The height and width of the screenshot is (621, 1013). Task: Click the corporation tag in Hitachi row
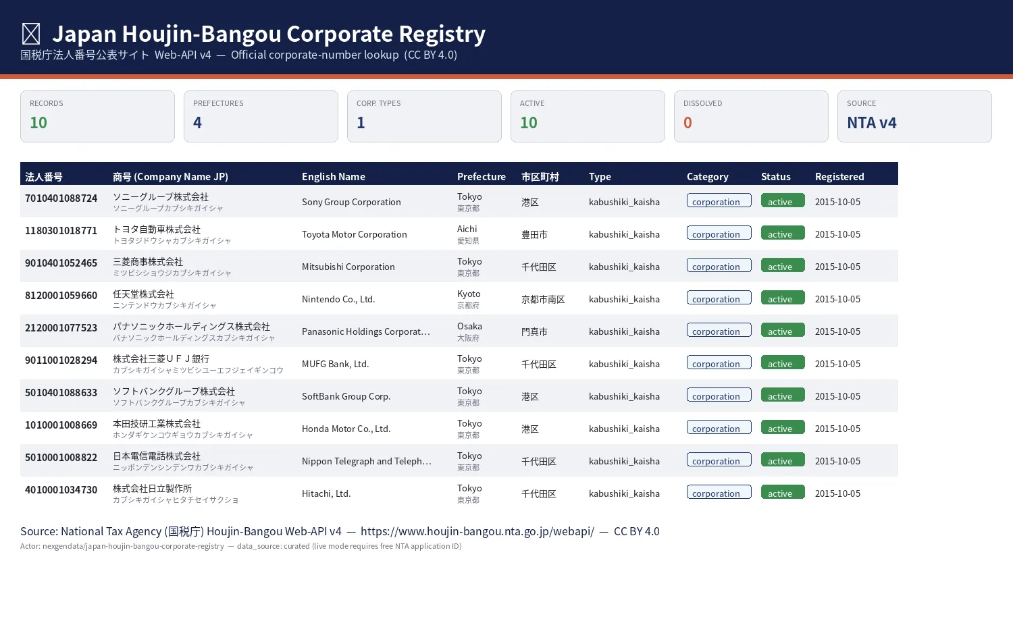click(x=719, y=493)
